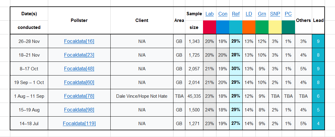Follow the Grn party header link

(x=262, y=14)
